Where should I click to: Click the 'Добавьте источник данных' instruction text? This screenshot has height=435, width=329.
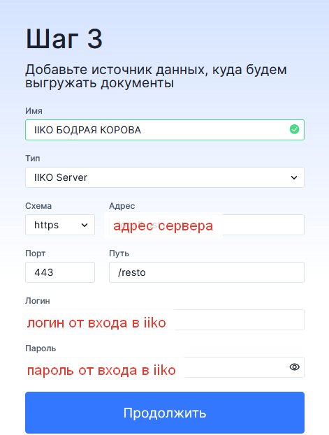pos(156,76)
